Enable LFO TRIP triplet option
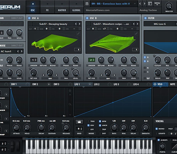This screenshot has width=177, height=154. pos(100,129)
